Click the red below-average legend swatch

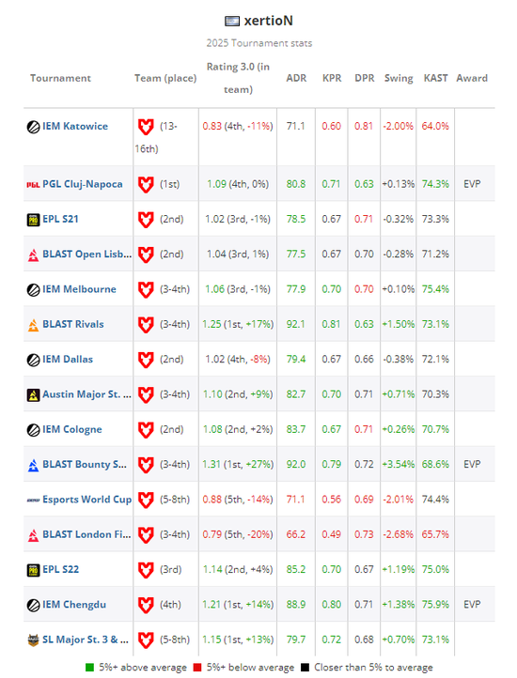[x=197, y=668]
